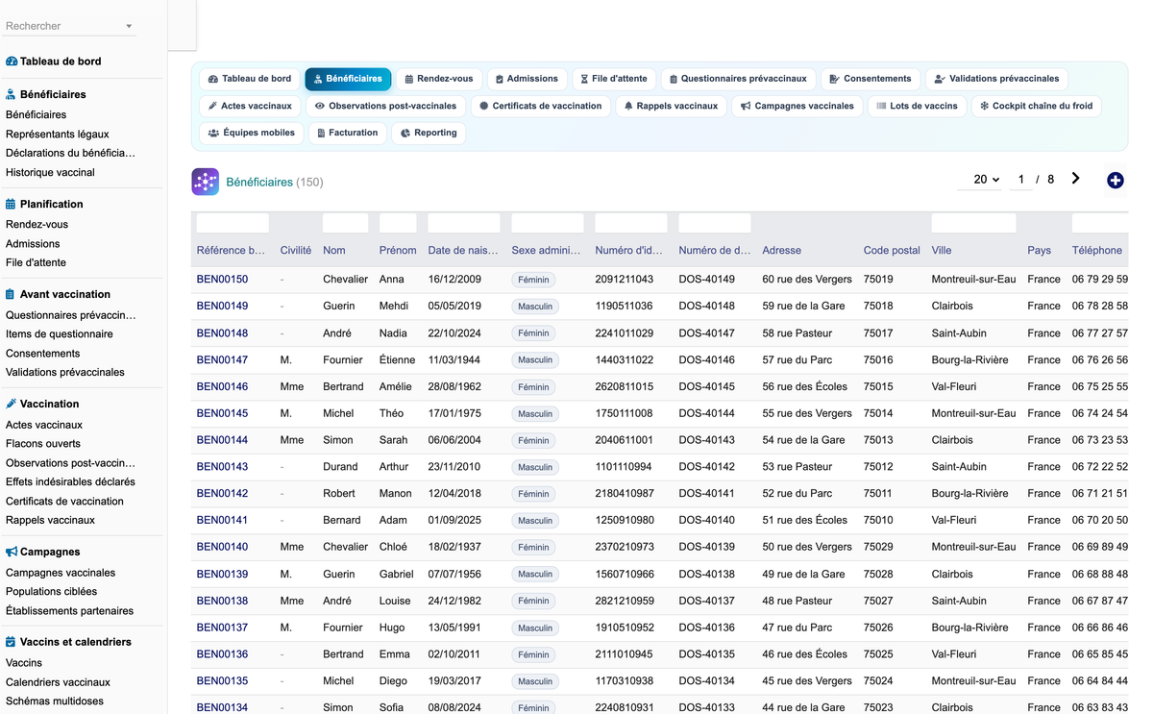Viewport: 1153px width, 714px height.
Task: Open the Tableau de bord tab
Action: (x=250, y=79)
